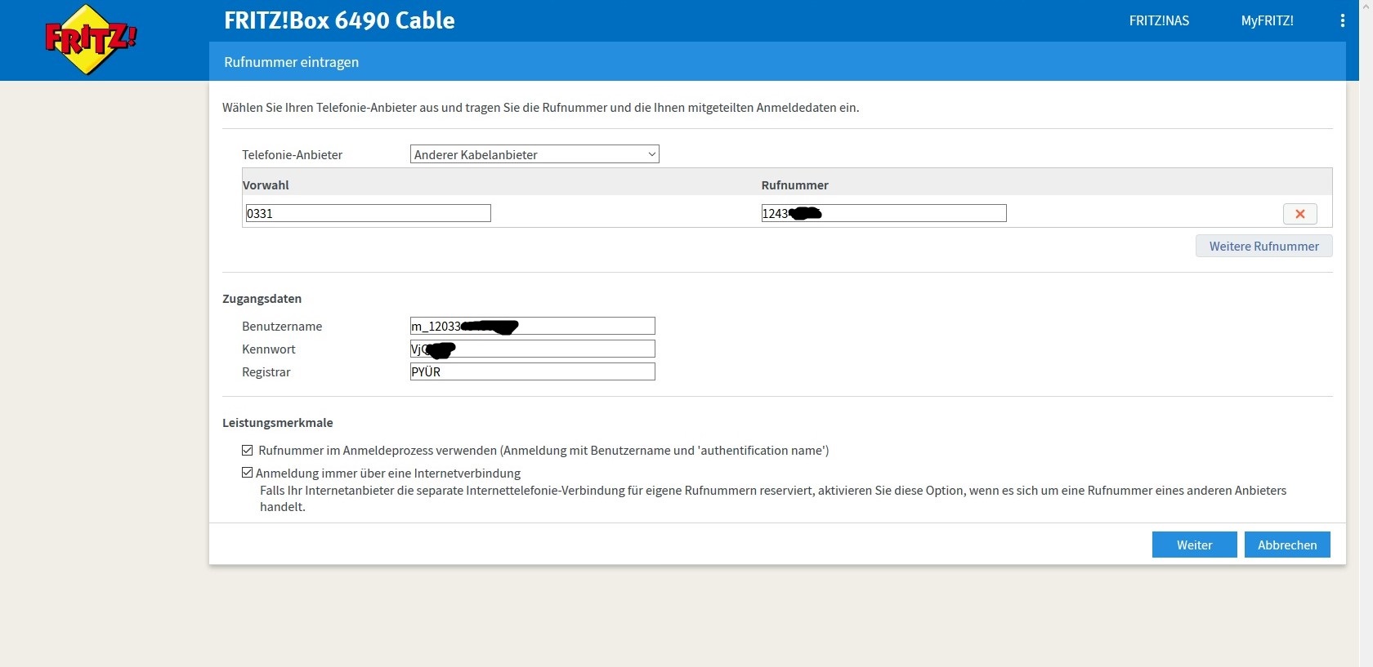Open the three-dot menu in header
This screenshot has width=1373, height=667.
(x=1342, y=20)
